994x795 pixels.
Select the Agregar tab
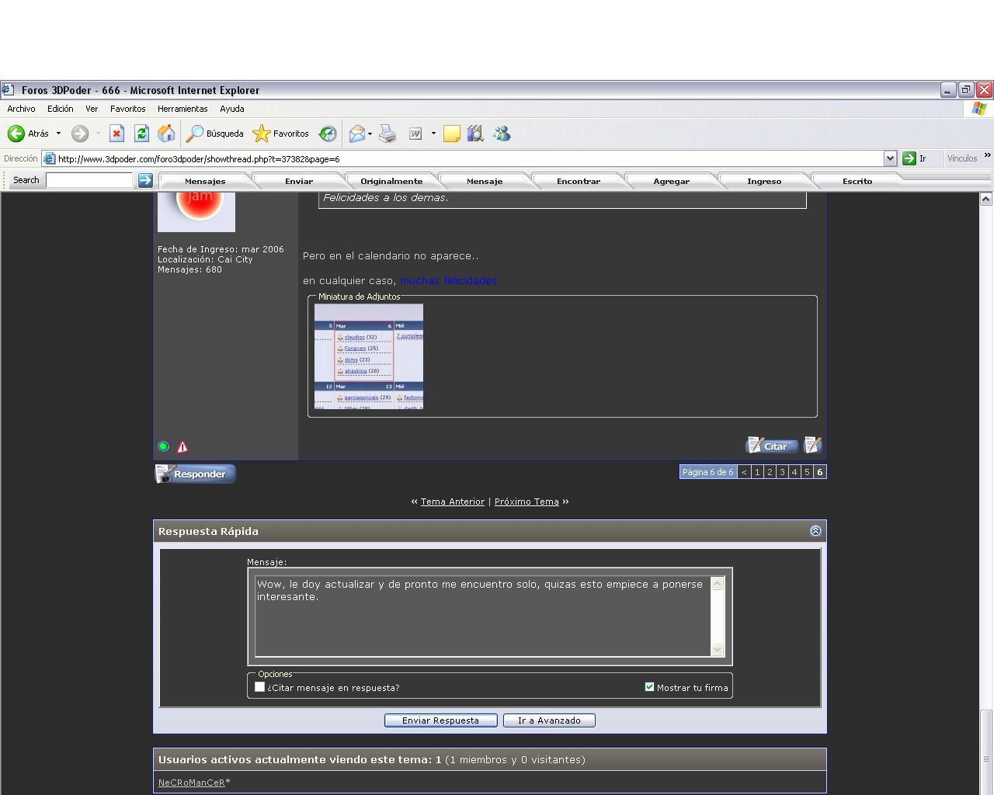click(672, 181)
